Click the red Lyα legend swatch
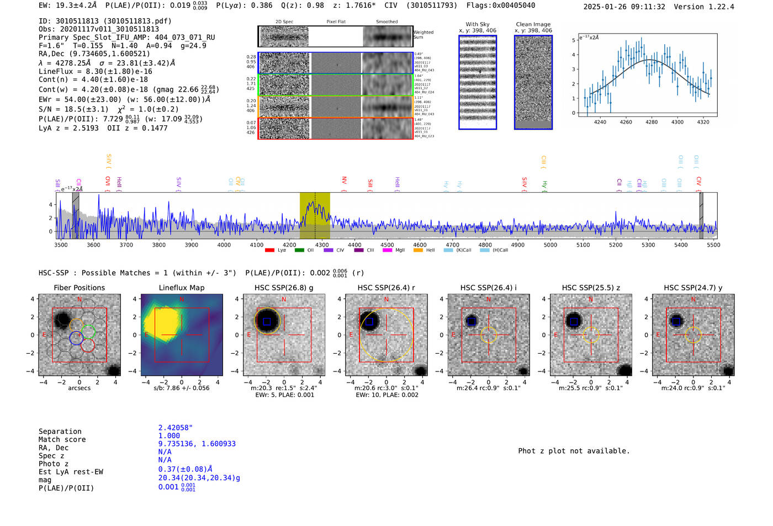This screenshot has width=773, height=526. (x=269, y=250)
